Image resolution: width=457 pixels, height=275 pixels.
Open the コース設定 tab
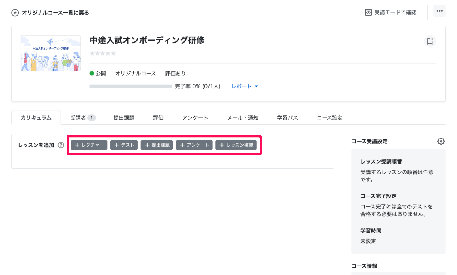tap(330, 118)
